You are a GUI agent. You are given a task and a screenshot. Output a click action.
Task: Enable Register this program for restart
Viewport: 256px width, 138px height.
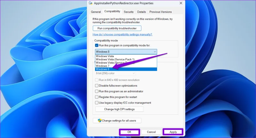tap(97, 97)
